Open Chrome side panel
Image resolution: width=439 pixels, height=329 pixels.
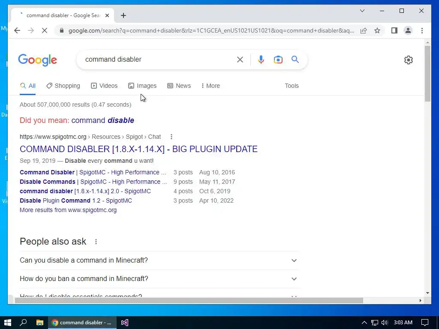coord(394,30)
